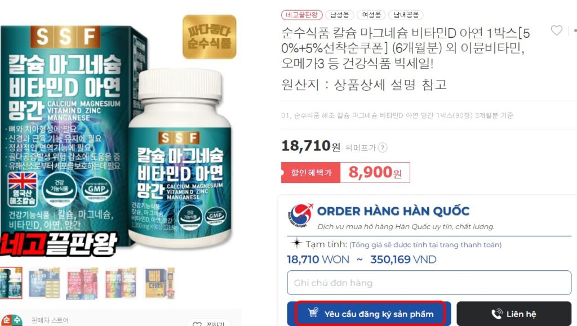Viewport: 577px width, 326px height.
Task: Click the 판매자 스토어 seller store link
Action: click(x=50, y=320)
